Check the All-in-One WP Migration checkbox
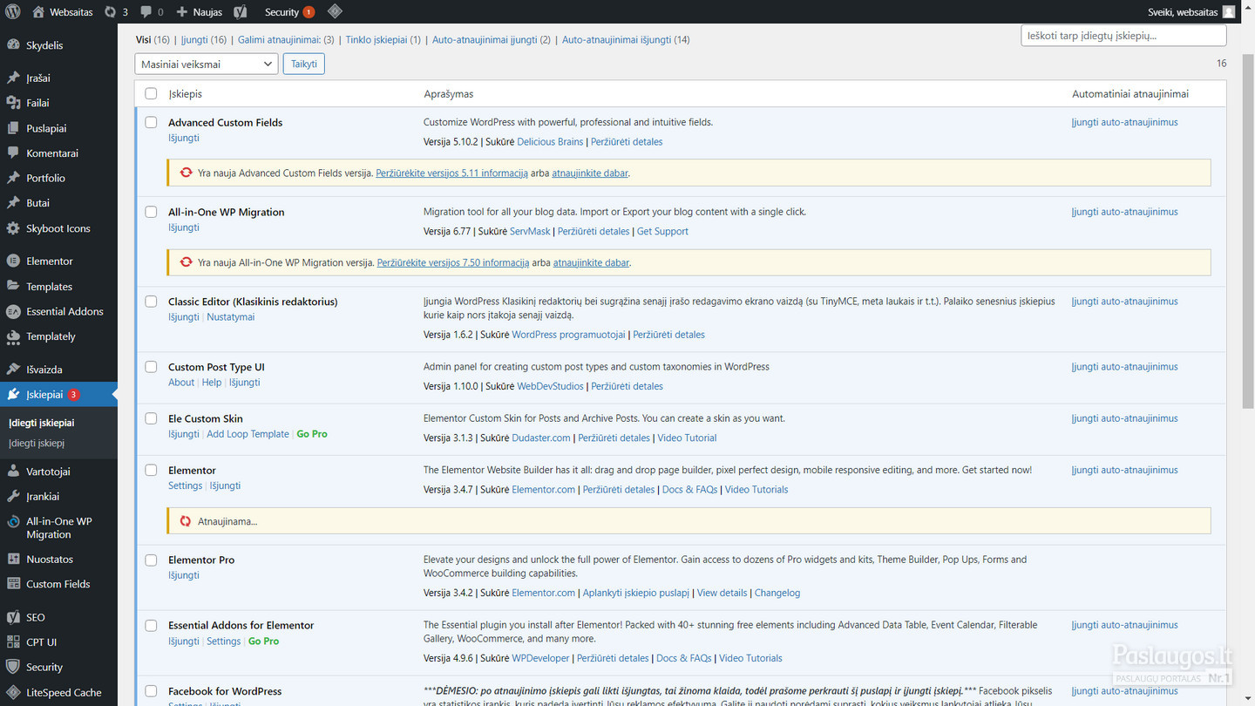1255x706 pixels. (x=151, y=212)
